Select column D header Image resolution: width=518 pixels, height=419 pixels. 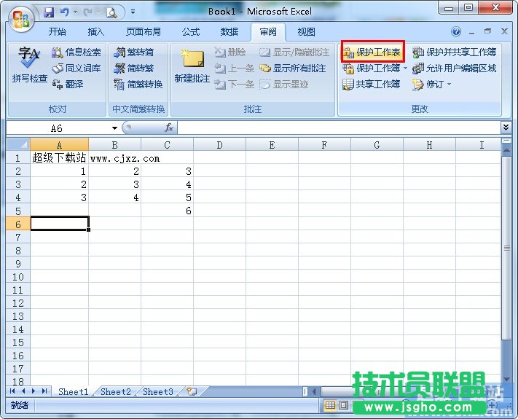tap(219, 145)
